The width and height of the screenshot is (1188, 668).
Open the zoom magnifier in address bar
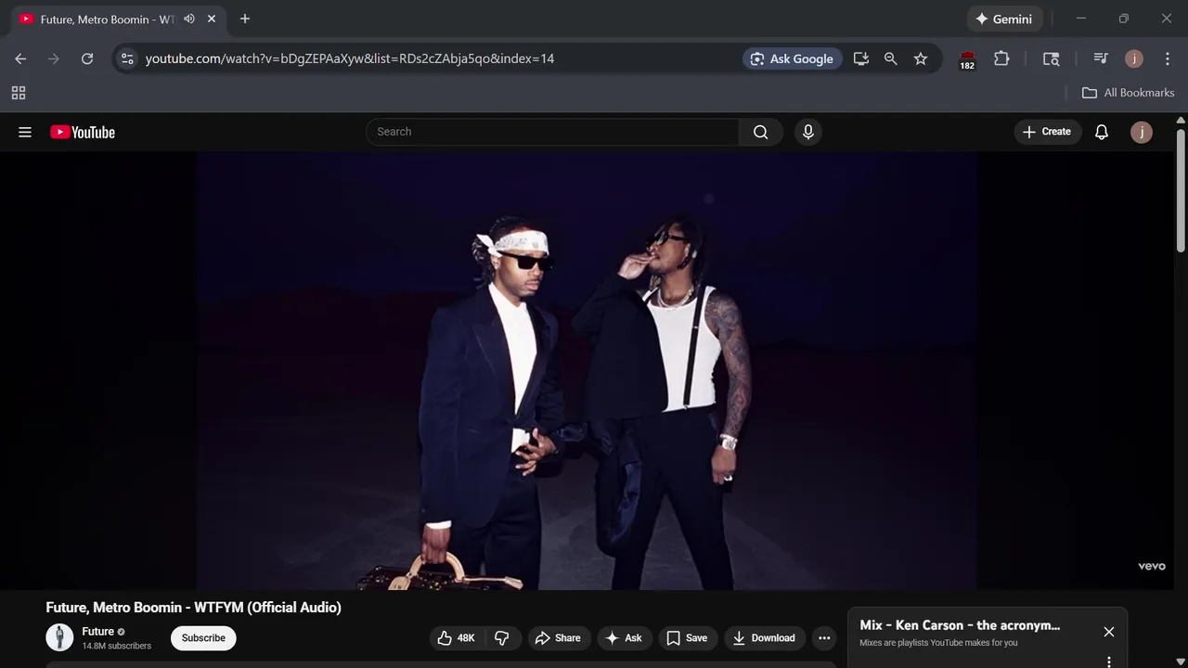[891, 58]
